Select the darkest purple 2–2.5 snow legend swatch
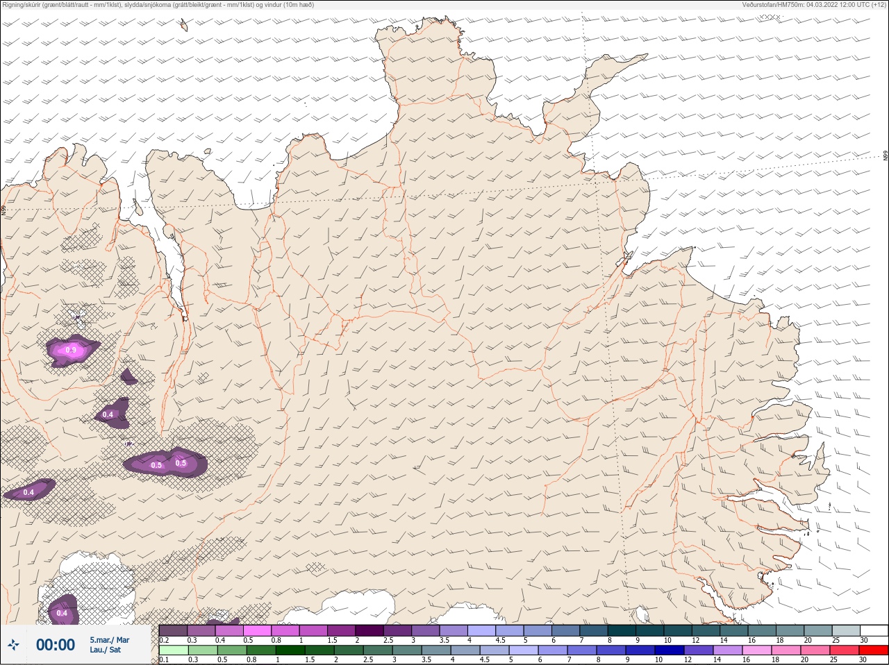This screenshot has height=665, width=889. pos(369,630)
